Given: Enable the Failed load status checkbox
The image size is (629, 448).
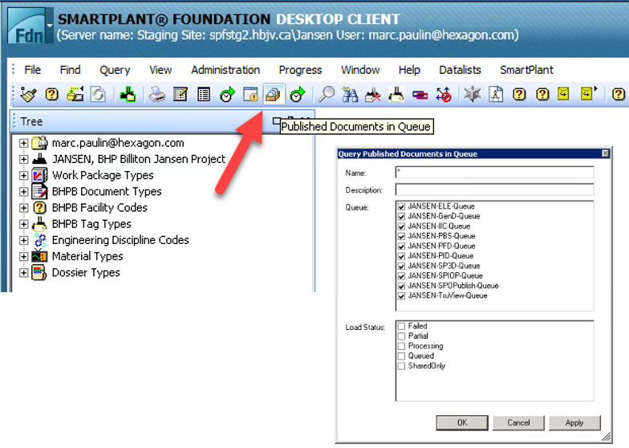Looking at the screenshot, I should [x=401, y=327].
